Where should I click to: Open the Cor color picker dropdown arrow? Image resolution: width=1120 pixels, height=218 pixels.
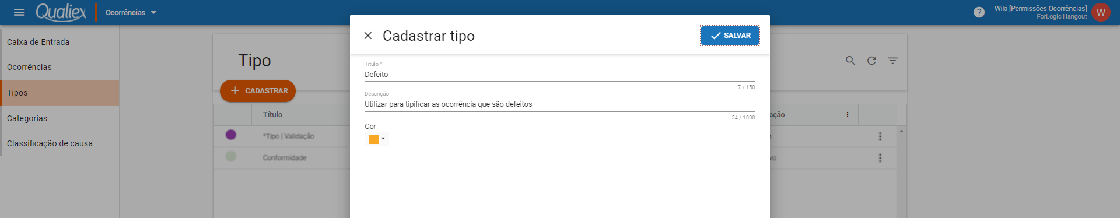click(x=383, y=139)
